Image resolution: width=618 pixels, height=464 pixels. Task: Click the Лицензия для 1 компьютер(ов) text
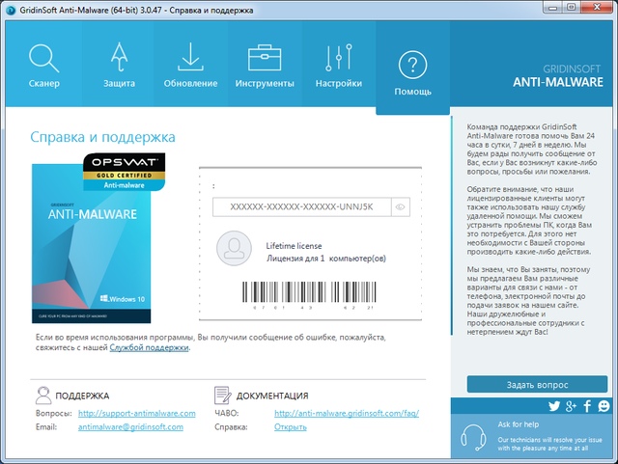[x=326, y=259]
